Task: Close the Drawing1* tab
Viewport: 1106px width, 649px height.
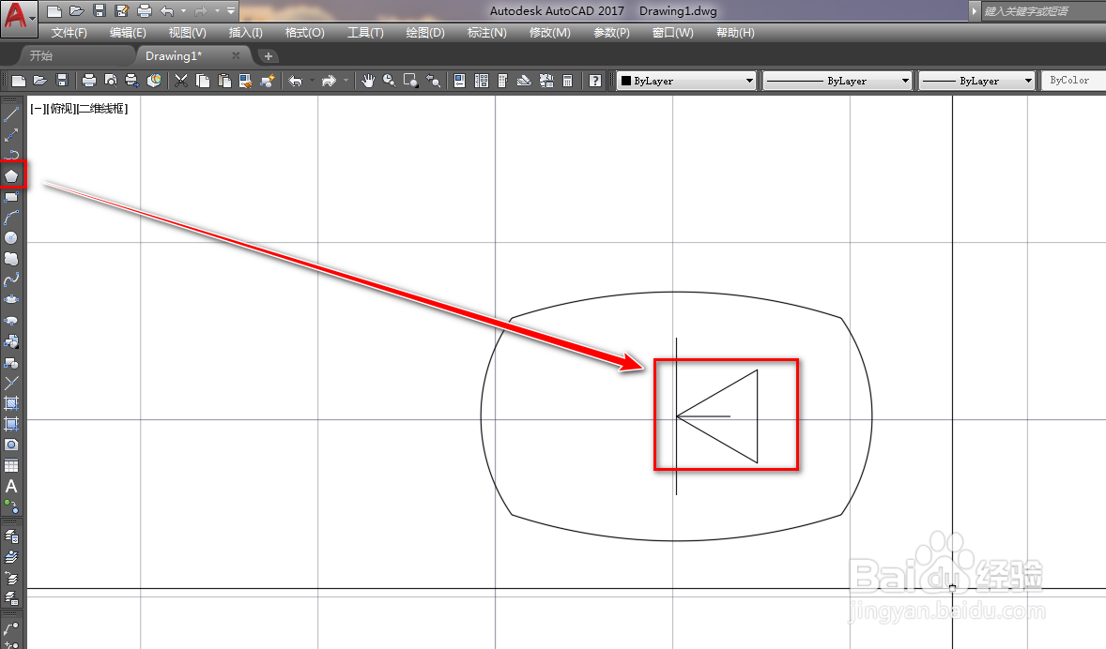Action: (236, 55)
